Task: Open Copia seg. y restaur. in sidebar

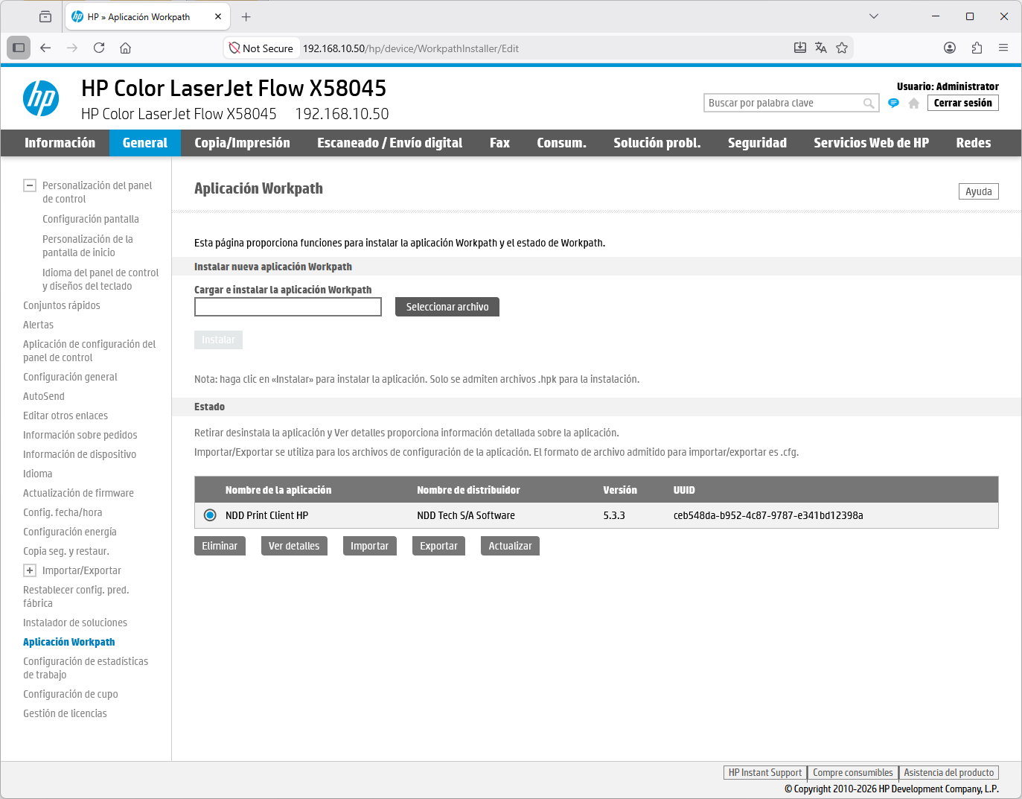Action: [66, 551]
